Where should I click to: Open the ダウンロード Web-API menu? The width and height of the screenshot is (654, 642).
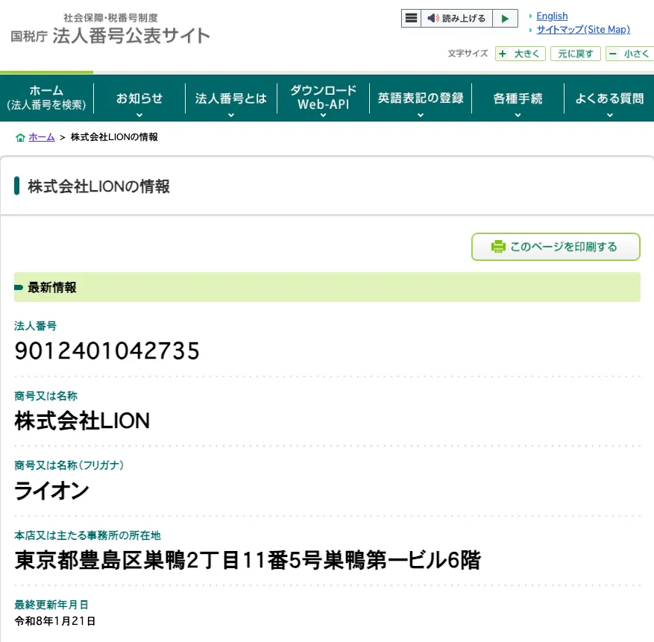pos(323,98)
